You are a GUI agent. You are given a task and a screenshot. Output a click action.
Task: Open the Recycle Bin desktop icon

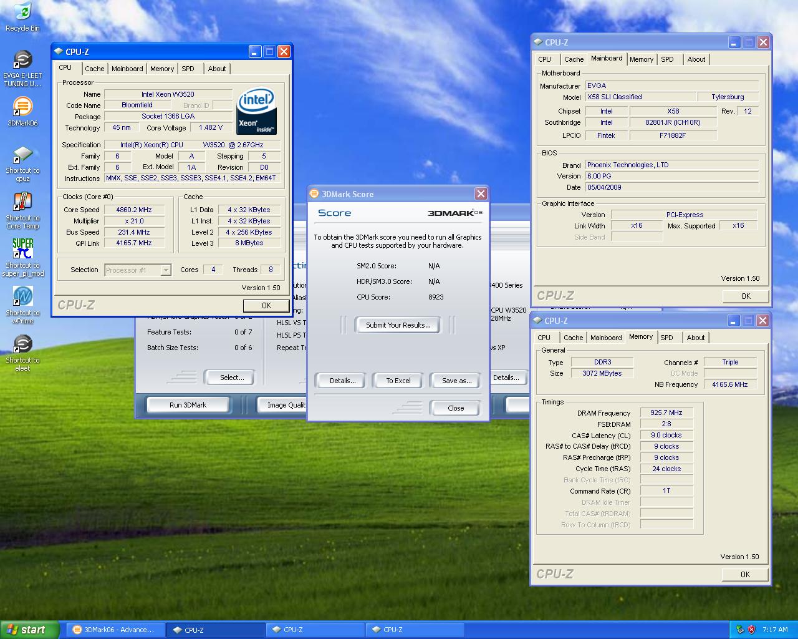coord(22,17)
